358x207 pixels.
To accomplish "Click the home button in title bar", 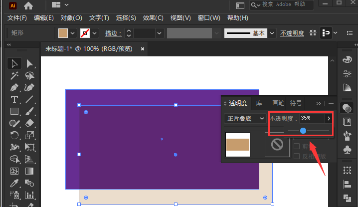I will tap(28, 5).
